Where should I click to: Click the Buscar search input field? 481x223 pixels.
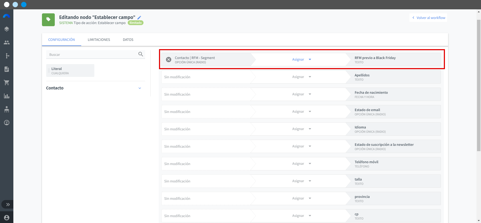click(x=92, y=54)
